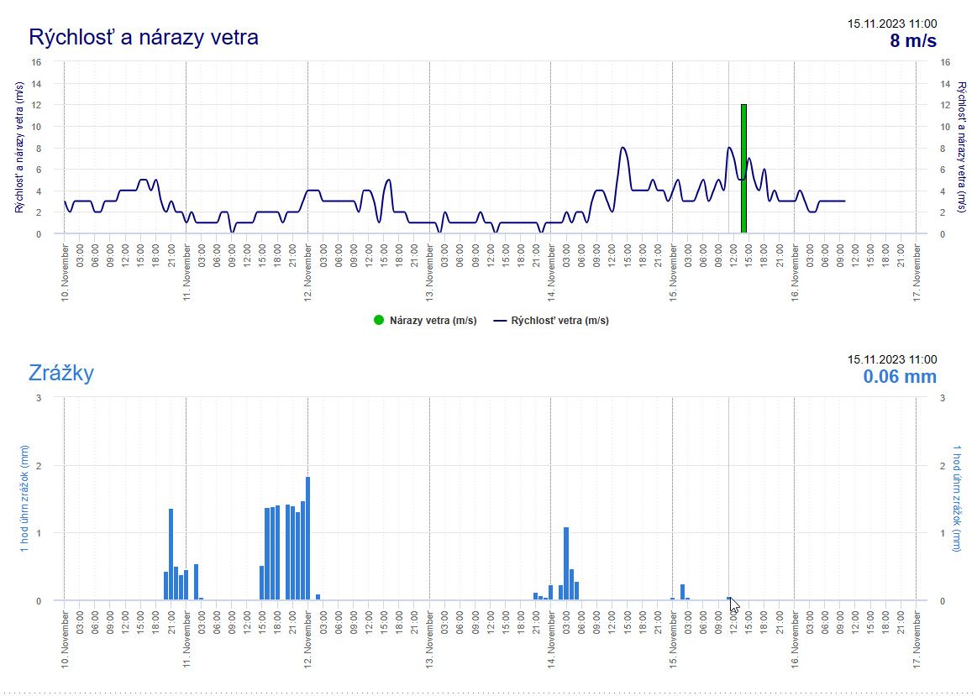Screen dimensions: 977x696
Task: Click the tallest rain bar on 10. November evening
Action: click(171, 554)
